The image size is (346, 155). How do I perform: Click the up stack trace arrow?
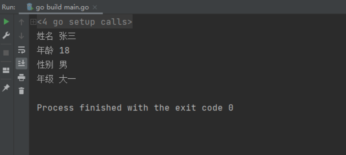pyautogui.click(x=21, y=22)
